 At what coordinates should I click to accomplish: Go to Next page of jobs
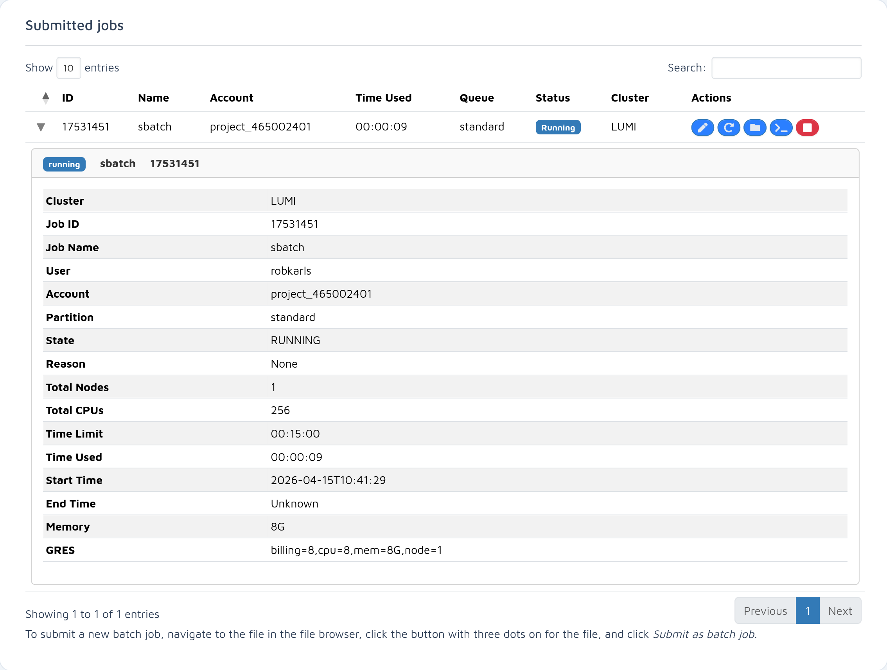(839, 611)
